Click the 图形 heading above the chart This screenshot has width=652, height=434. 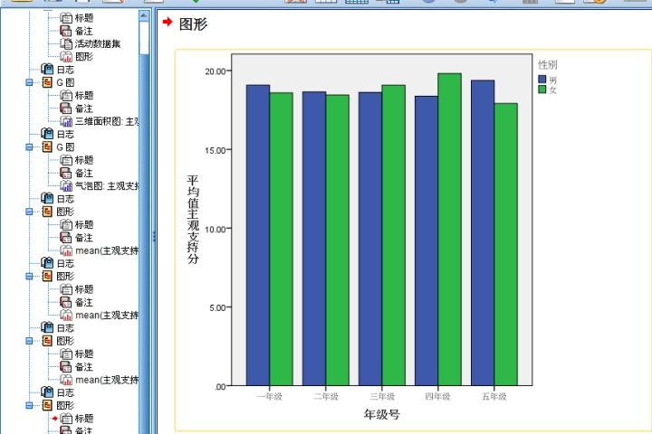pos(193,24)
